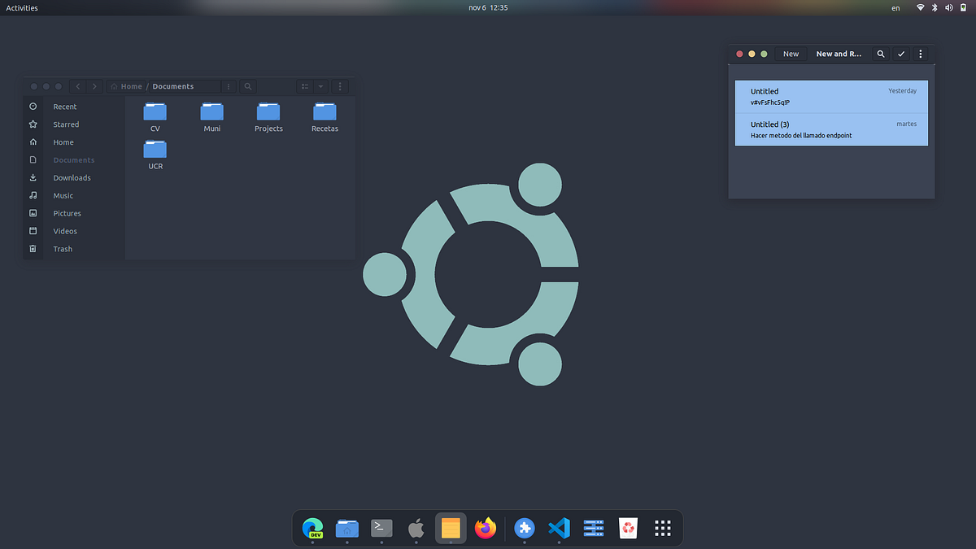976x549 pixels.
Task: Open the Hacer metodo del llamado endpoint note
Action: point(831,129)
